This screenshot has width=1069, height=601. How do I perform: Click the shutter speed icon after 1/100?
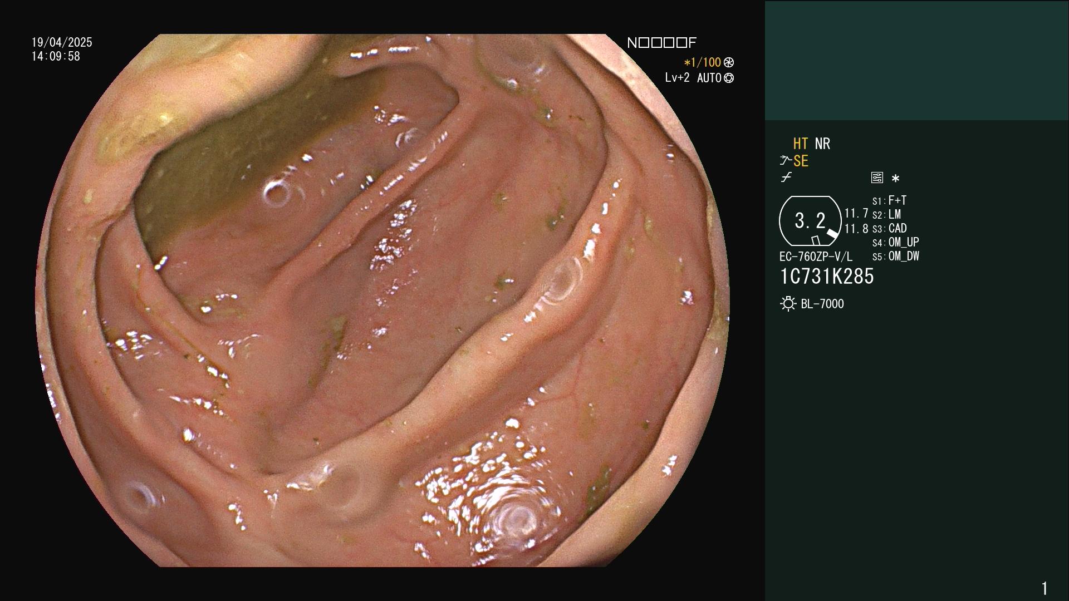tap(729, 62)
